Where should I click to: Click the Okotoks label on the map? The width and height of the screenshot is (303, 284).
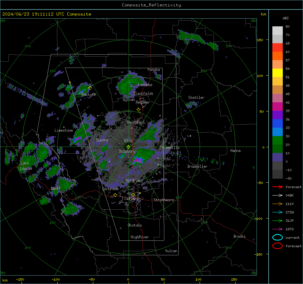tap(135, 225)
